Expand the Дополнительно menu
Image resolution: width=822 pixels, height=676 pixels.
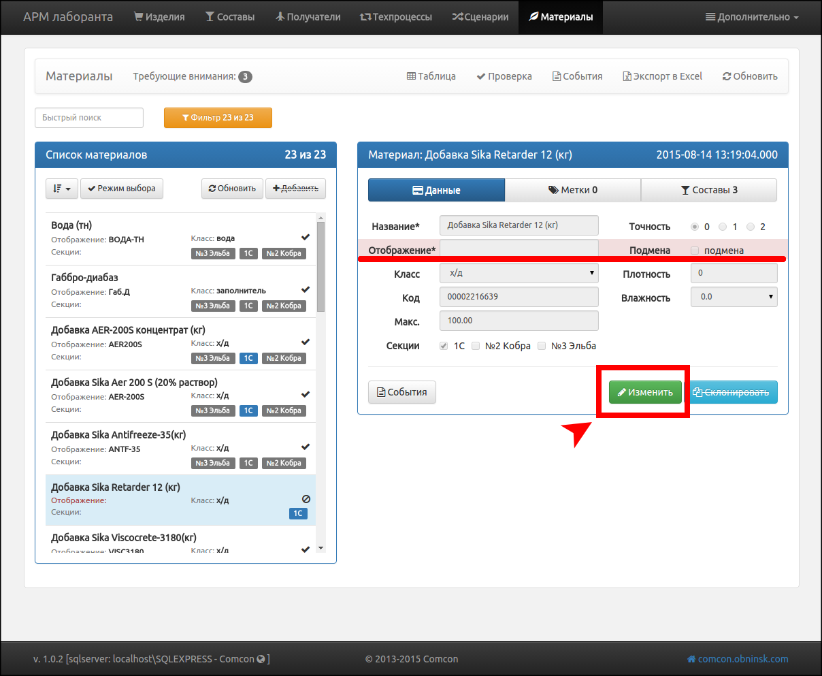click(x=752, y=17)
